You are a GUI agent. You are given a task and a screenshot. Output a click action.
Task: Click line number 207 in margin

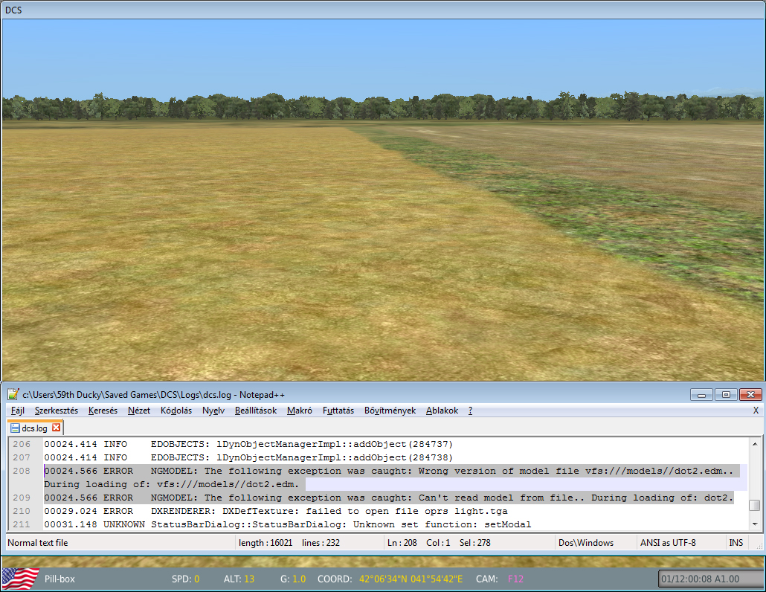pyautogui.click(x=22, y=457)
